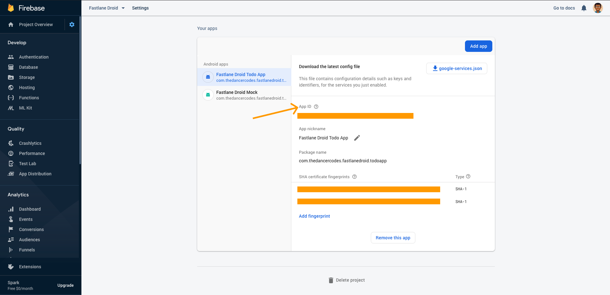Click the SHA fingerprints help icon

tap(354, 177)
